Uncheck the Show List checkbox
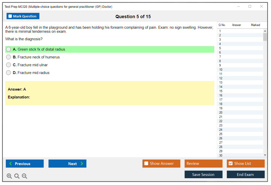 (230, 164)
